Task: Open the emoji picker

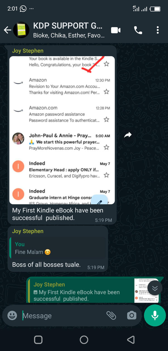Action: (12, 316)
